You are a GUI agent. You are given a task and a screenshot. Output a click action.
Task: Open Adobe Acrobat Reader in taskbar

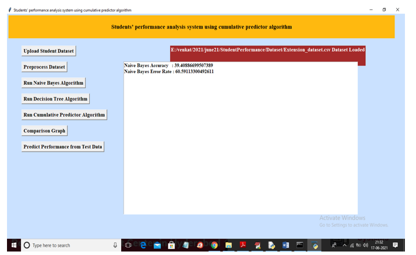(x=242, y=246)
